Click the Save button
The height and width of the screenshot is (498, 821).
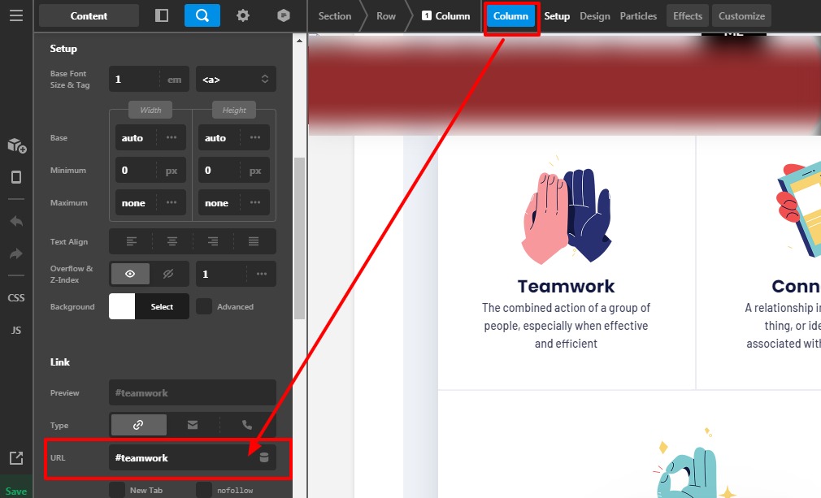[x=16, y=491]
